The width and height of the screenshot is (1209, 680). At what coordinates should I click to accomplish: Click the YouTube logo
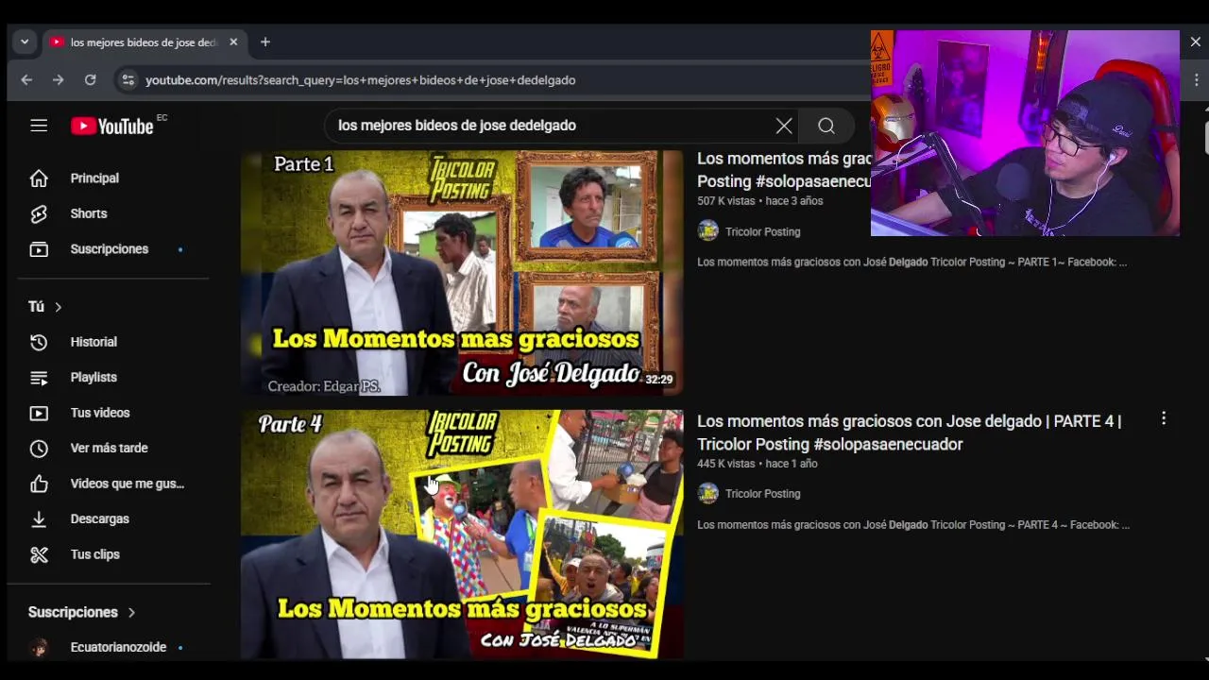112,126
